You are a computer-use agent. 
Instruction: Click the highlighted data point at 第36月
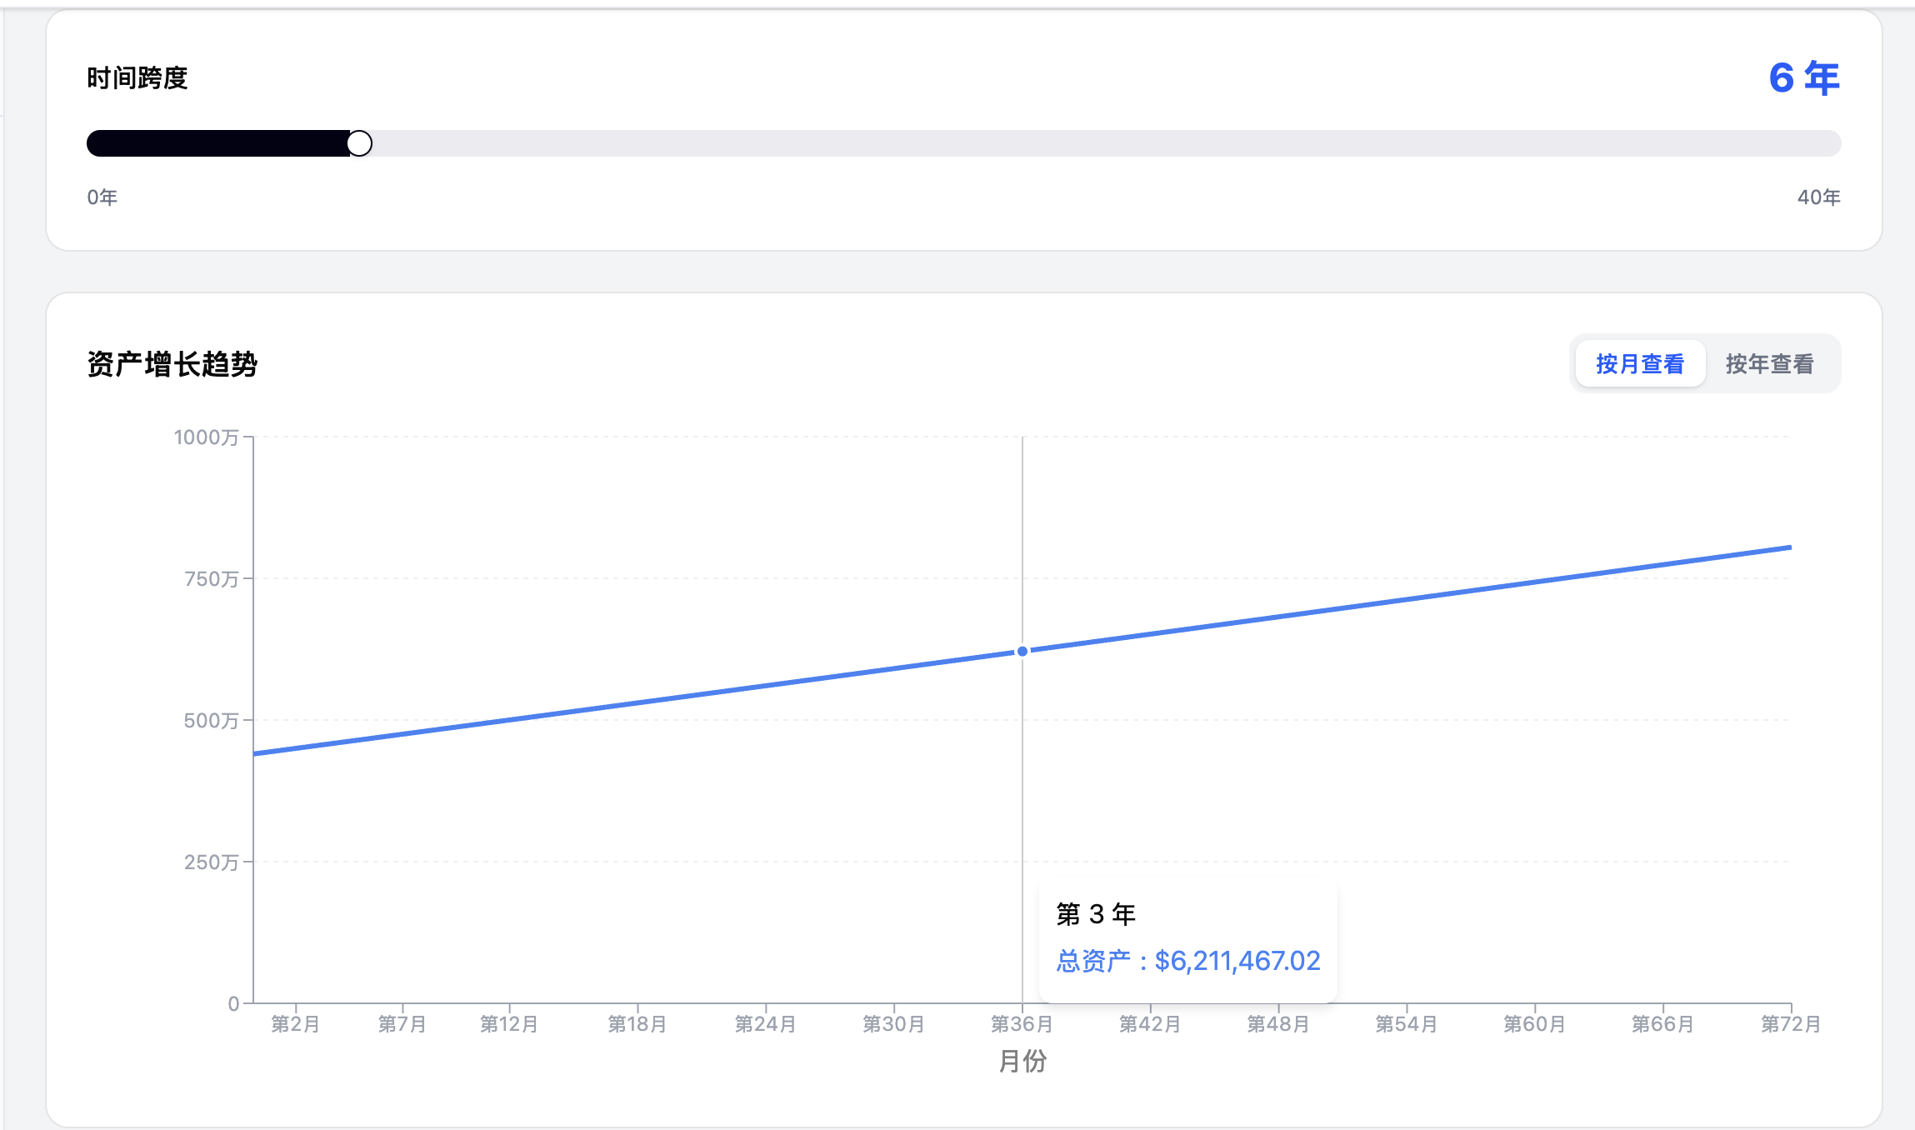(1022, 651)
